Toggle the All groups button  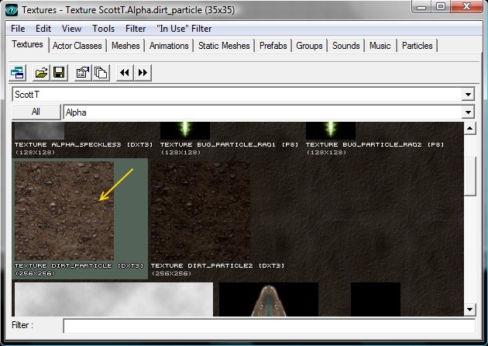(36, 112)
